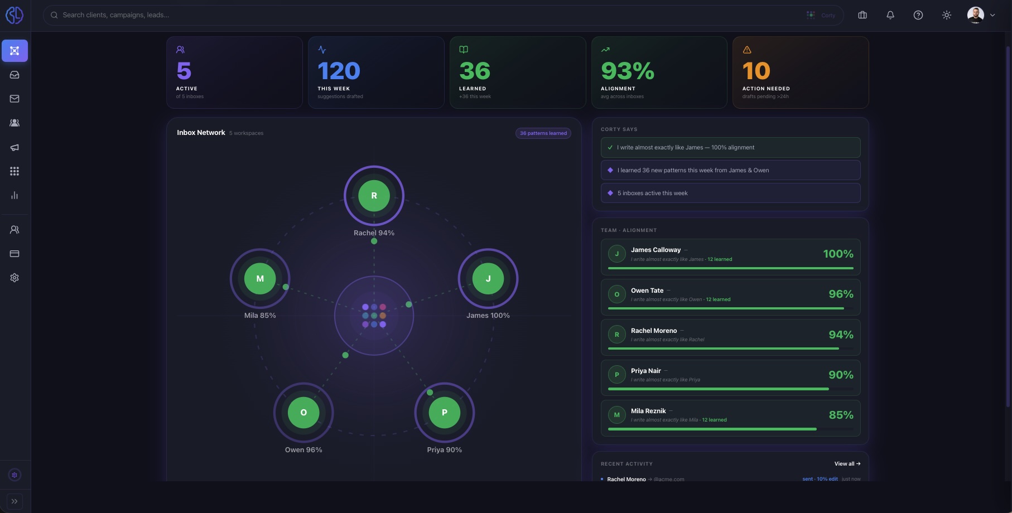1012x513 pixels.
Task: Open the briefcase workspace icon
Action: point(862,15)
